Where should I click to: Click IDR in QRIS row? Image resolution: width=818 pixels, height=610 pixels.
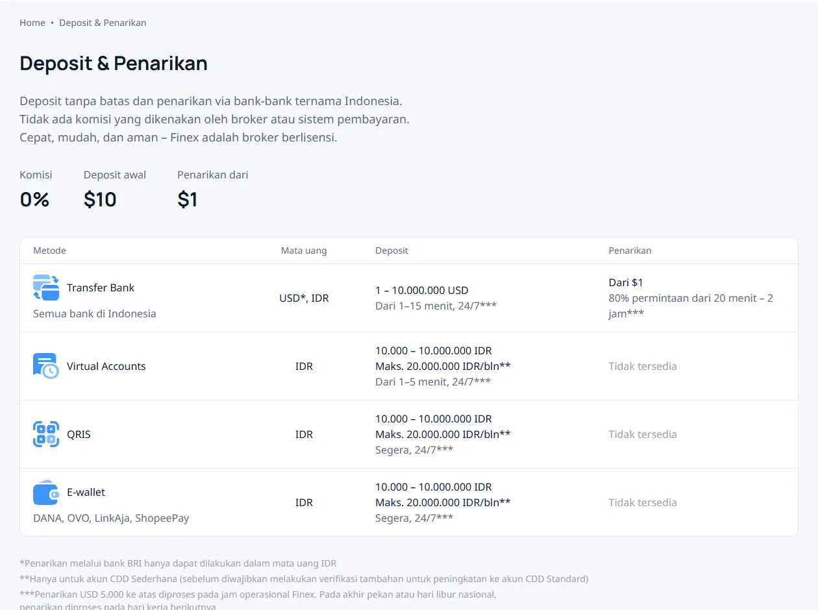304,434
